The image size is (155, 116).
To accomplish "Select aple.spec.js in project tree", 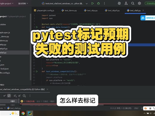I will click(x=5, y=32).
